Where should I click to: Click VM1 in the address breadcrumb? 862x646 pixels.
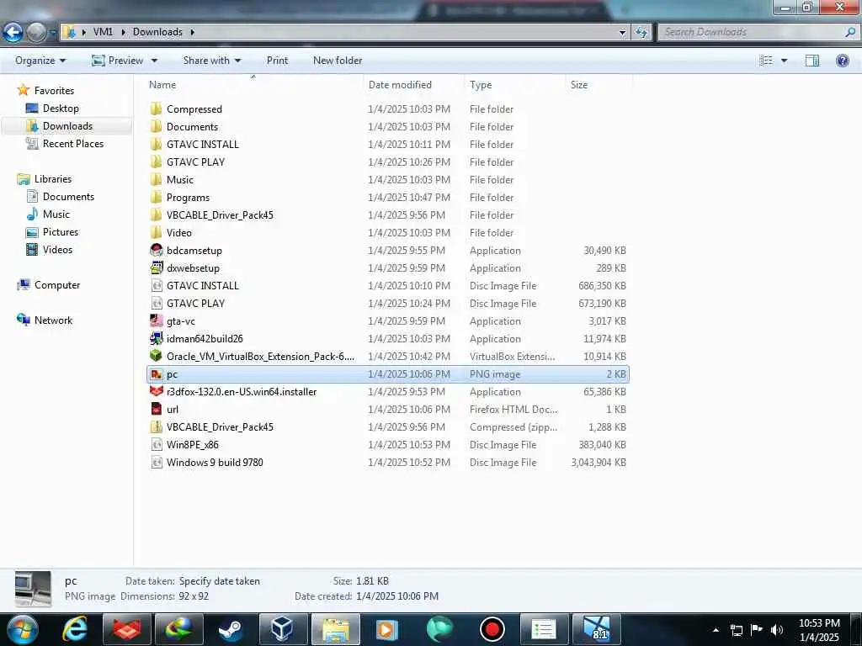point(103,32)
